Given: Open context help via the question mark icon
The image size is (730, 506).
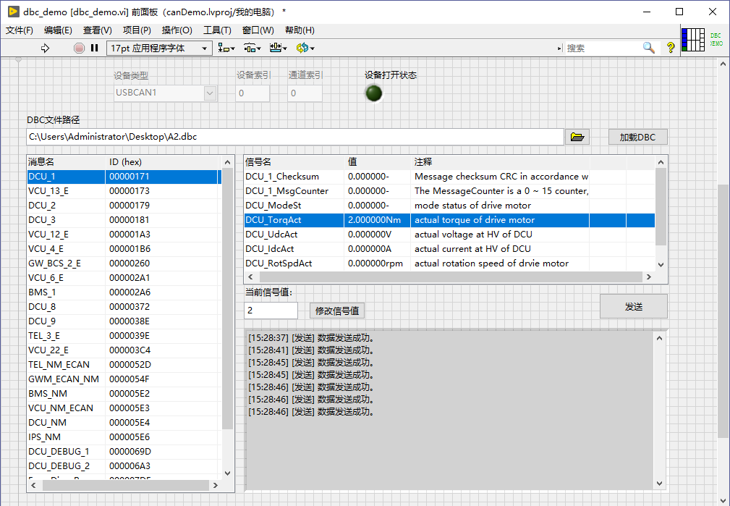Looking at the screenshot, I should coord(670,48).
